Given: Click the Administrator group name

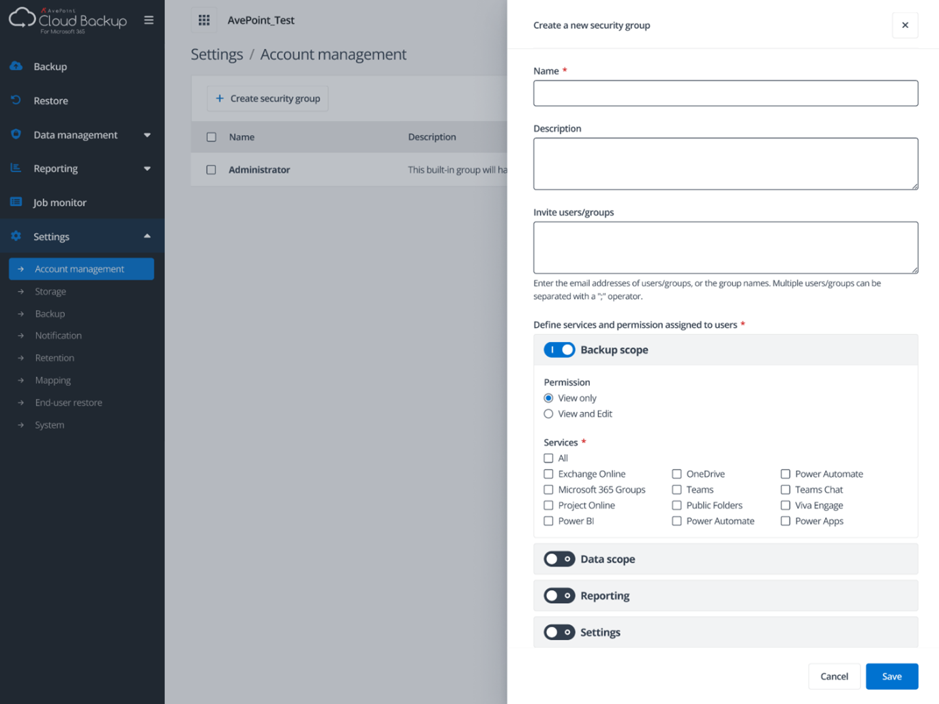Looking at the screenshot, I should click(x=259, y=170).
